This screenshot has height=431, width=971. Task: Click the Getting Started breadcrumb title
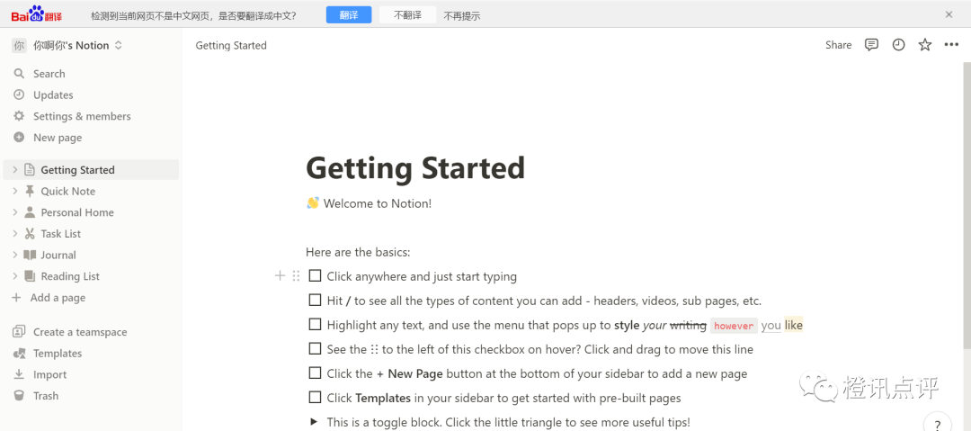231,45
